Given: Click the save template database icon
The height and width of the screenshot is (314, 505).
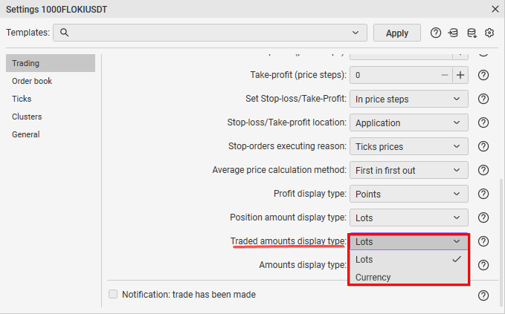Looking at the screenshot, I should click(472, 33).
